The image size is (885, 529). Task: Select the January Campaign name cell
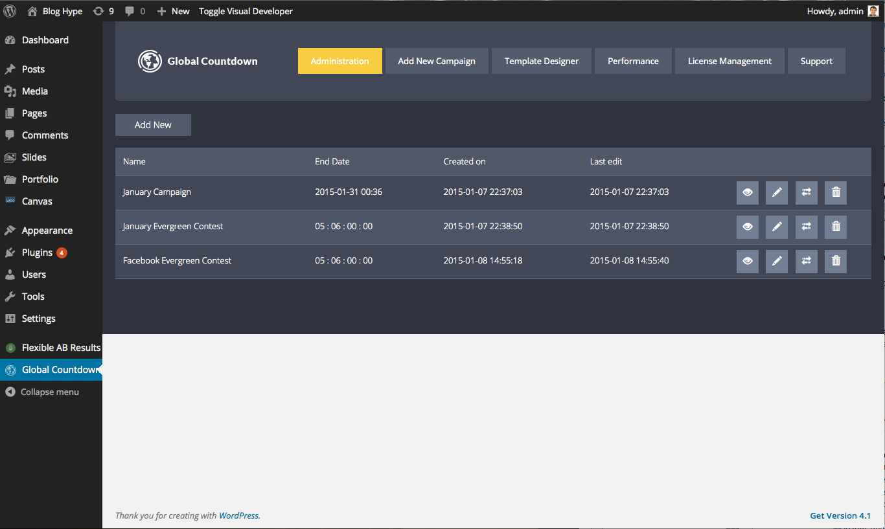(x=157, y=192)
